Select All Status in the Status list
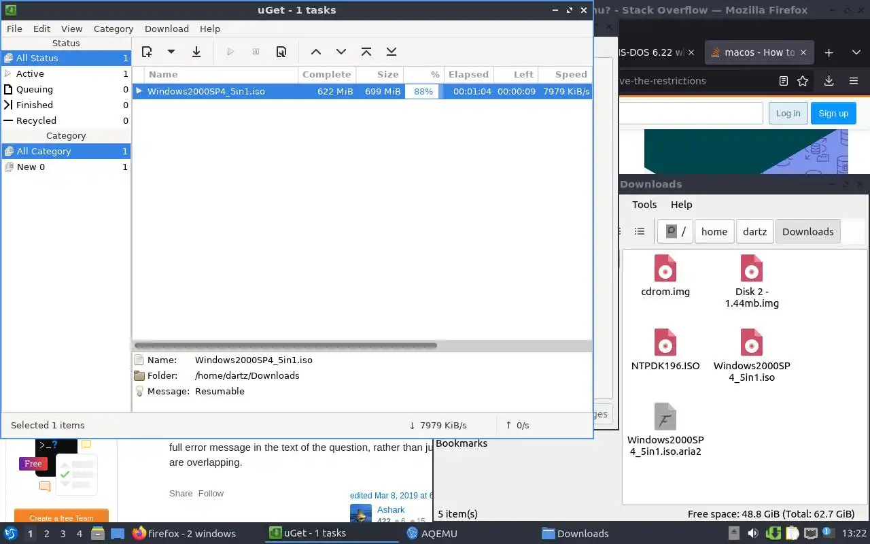 tap(66, 58)
